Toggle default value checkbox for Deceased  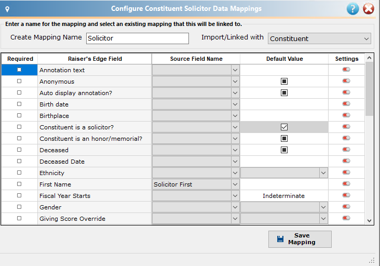pyautogui.click(x=284, y=150)
